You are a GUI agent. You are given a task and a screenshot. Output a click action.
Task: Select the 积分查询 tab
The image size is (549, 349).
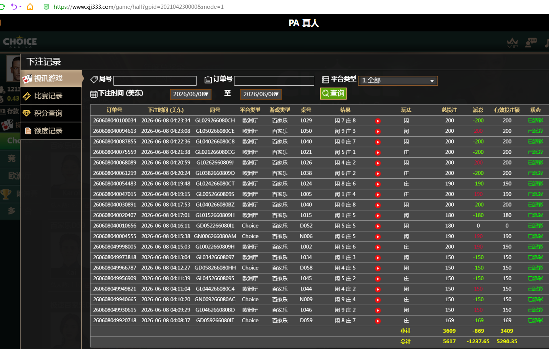click(x=51, y=113)
